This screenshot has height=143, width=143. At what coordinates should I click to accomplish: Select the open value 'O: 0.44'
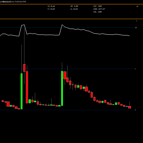coord(51,6)
